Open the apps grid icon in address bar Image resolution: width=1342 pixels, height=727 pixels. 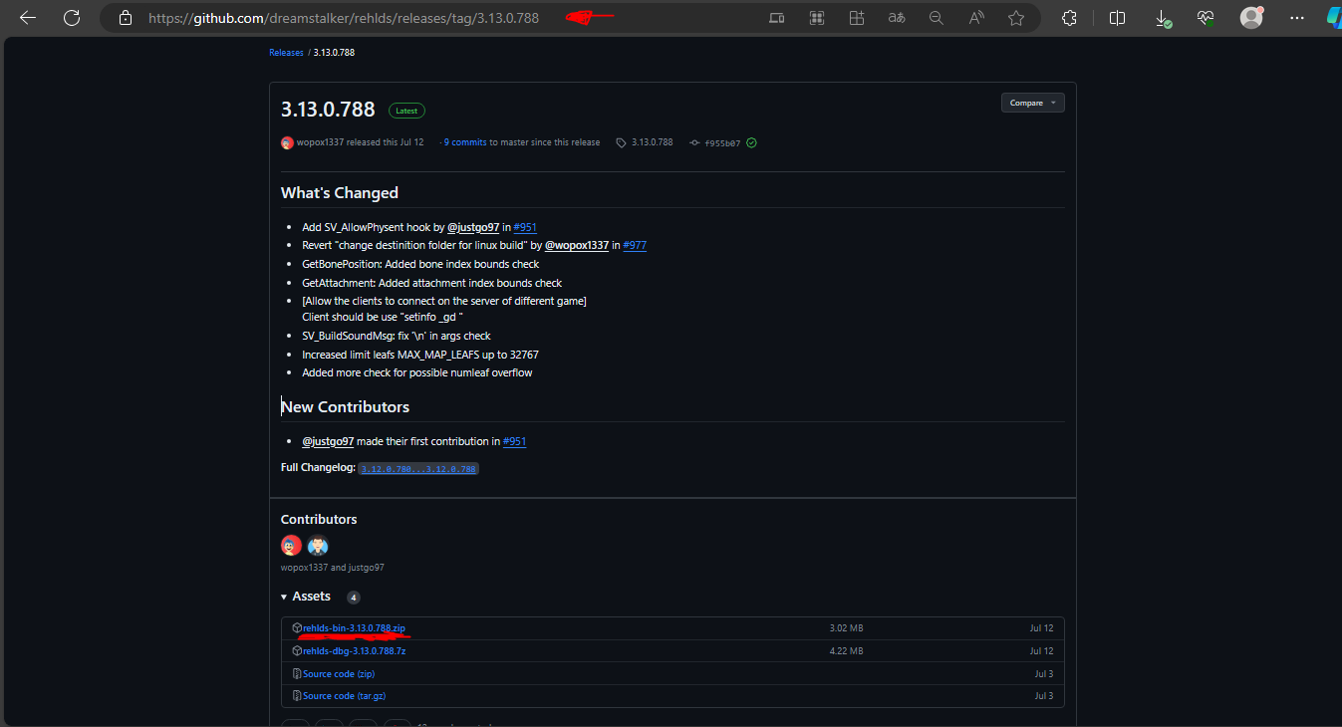point(817,18)
